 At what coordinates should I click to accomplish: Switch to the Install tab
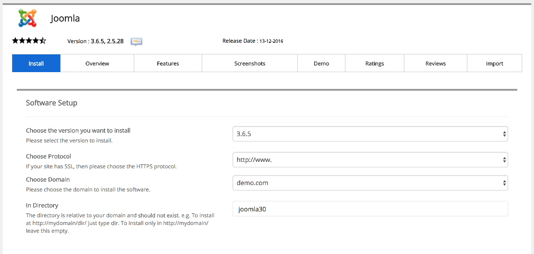(x=36, y=63)
